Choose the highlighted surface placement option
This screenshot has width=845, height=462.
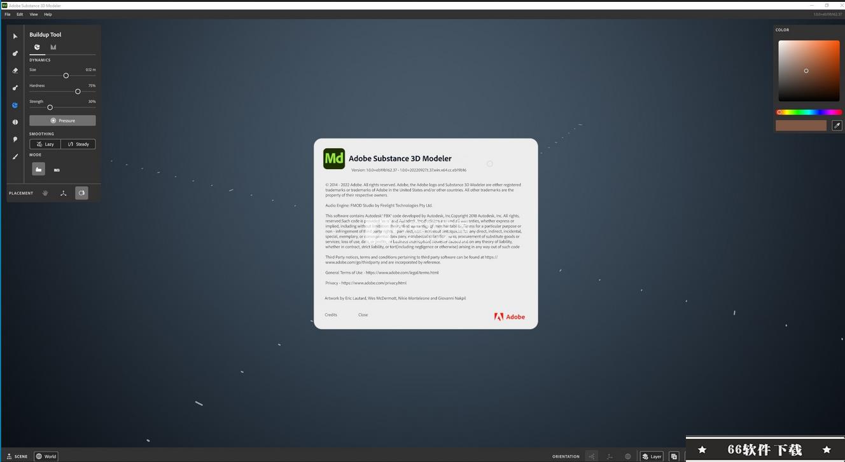81,193
